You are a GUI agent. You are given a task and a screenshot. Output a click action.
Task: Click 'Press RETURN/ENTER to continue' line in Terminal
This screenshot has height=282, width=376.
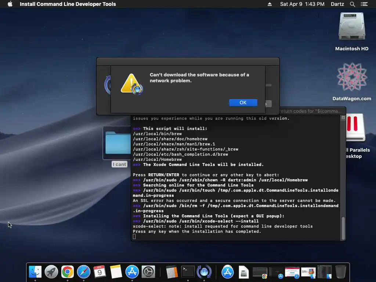point(206,175)
